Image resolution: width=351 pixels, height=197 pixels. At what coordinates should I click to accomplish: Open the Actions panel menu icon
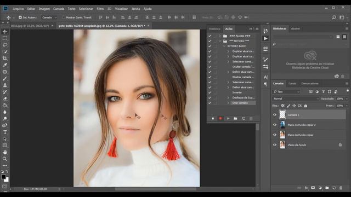click(x=257, y=29)
